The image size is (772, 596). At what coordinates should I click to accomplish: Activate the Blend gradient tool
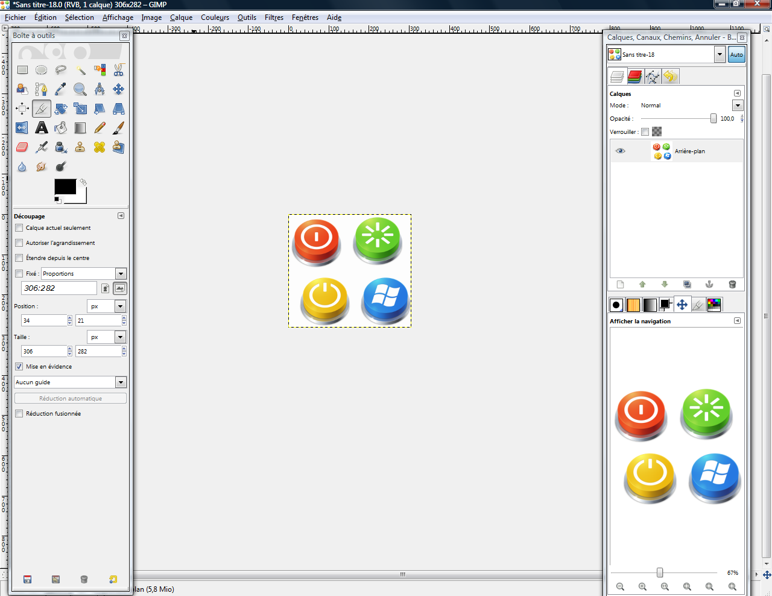pyautogui.click(x=80, y=128)
